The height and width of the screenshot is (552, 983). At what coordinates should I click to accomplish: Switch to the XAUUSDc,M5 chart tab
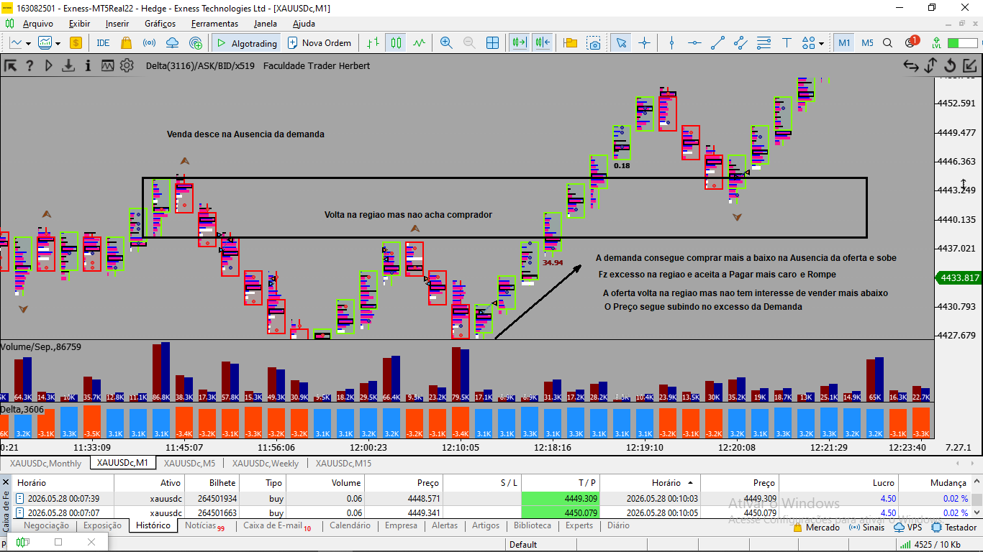pos(189,464)
